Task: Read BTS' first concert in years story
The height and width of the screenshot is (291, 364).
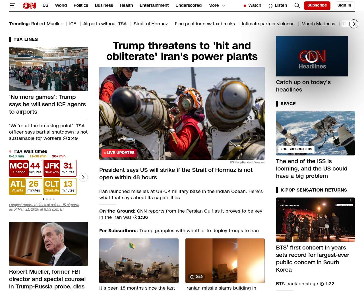Action: 313,259
